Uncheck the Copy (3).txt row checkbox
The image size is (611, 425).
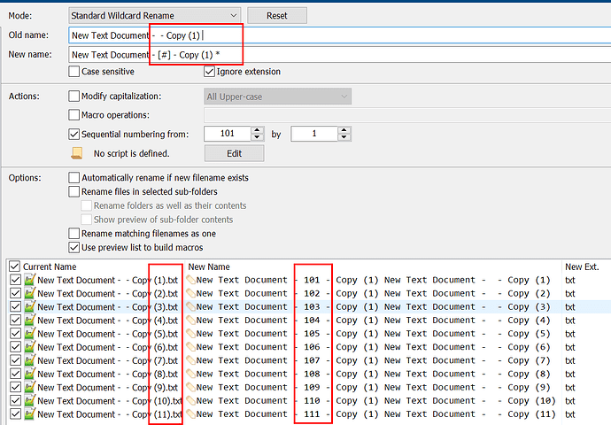click(x=16, y=306)
